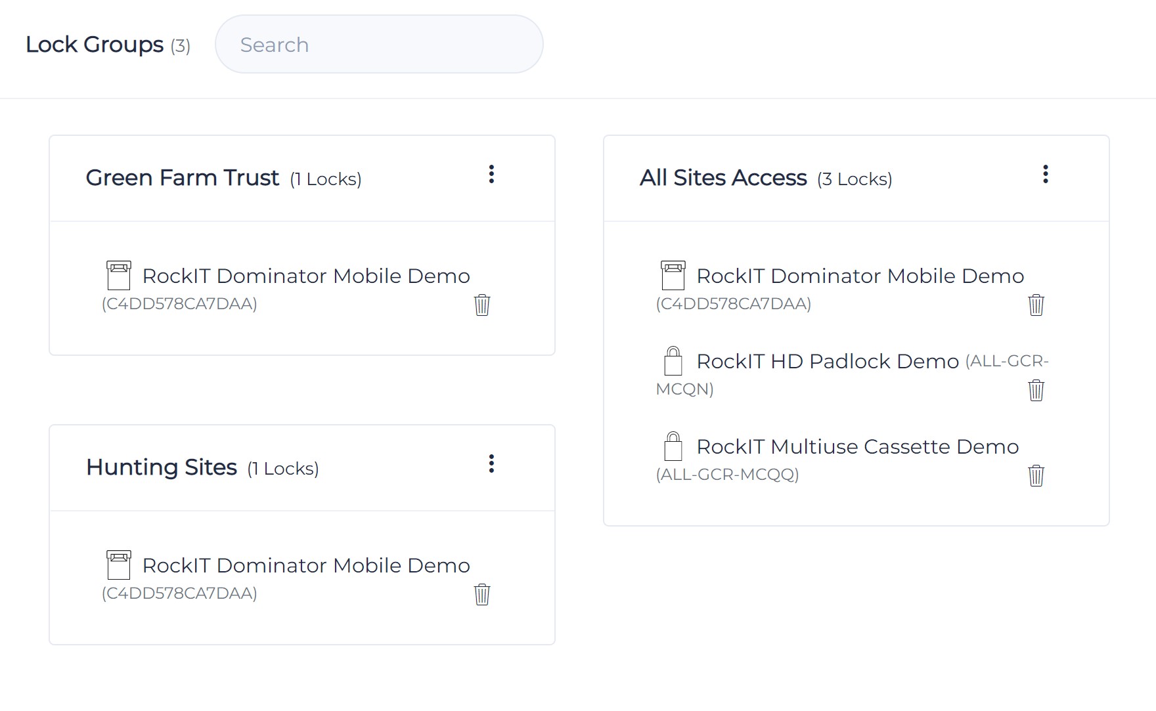Viewport: 1156px width, 711px height.
Task: Click RockIT Dominator Mobile Demo in All Sites Access
Action: click(x=860, y=276)
